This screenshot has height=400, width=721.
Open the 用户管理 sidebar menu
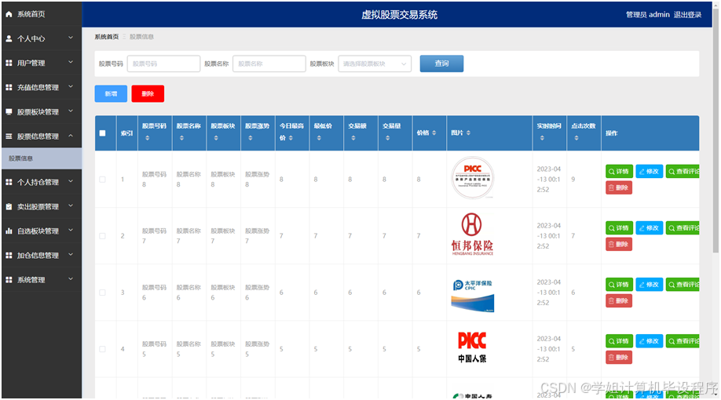point(42,63)
